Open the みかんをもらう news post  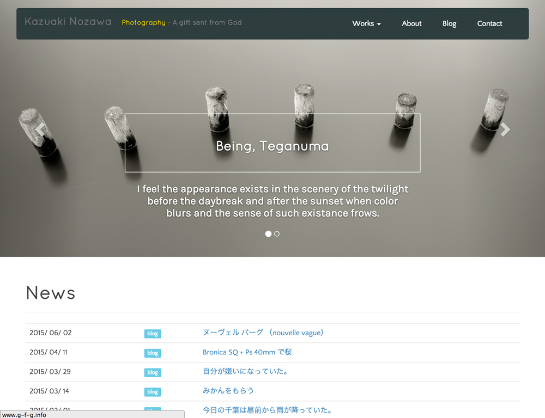pyautogui.click(x=228, y=391)
